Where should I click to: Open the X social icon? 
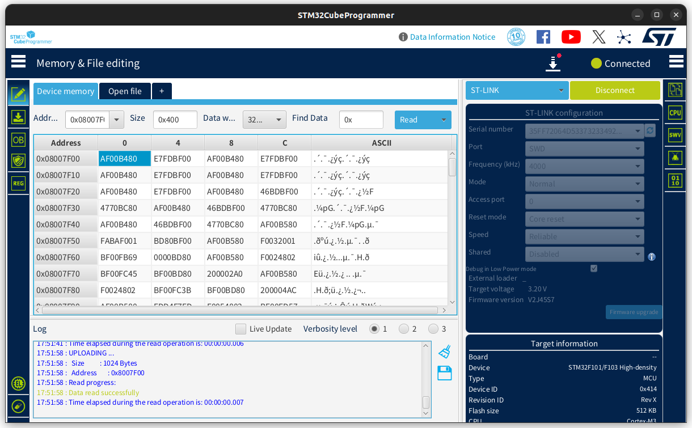click(599, 37)
